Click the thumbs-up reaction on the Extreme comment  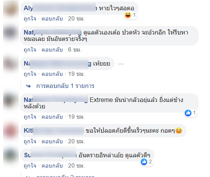[x=188, y=113]
